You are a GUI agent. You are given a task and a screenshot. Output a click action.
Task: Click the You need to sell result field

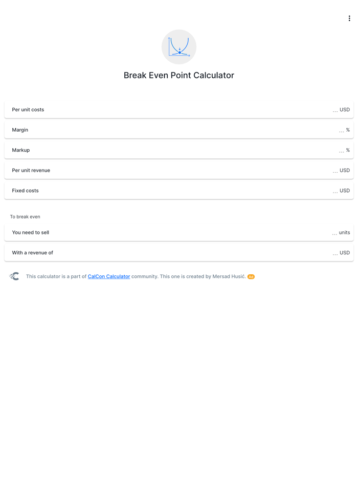click(x=205, y=232)
